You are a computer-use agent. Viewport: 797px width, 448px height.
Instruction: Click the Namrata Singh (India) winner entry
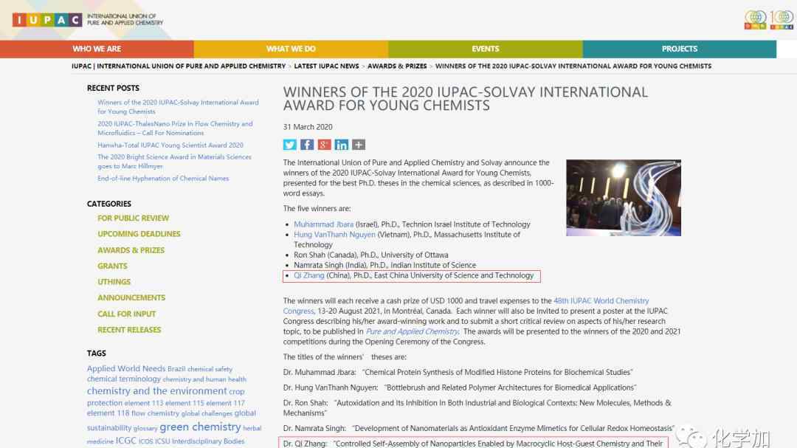pyautogui.click(x=384, y=265)
